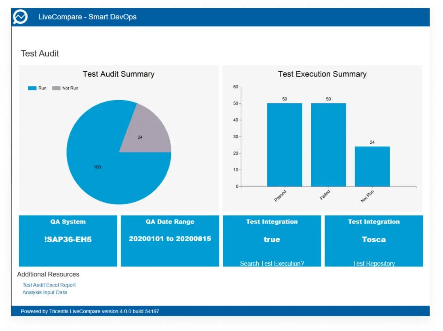This screenshot has width=443, height=331.
Task: Click the QA System tile heading
Action: (x=68, y=222)
